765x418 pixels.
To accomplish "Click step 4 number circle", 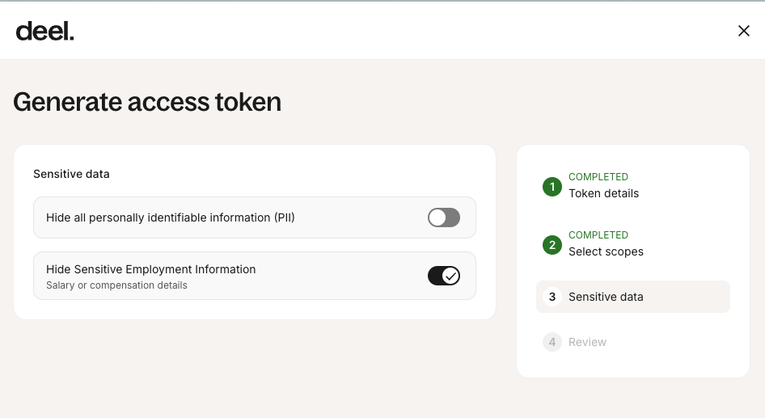I will click(x=552, y=342).
